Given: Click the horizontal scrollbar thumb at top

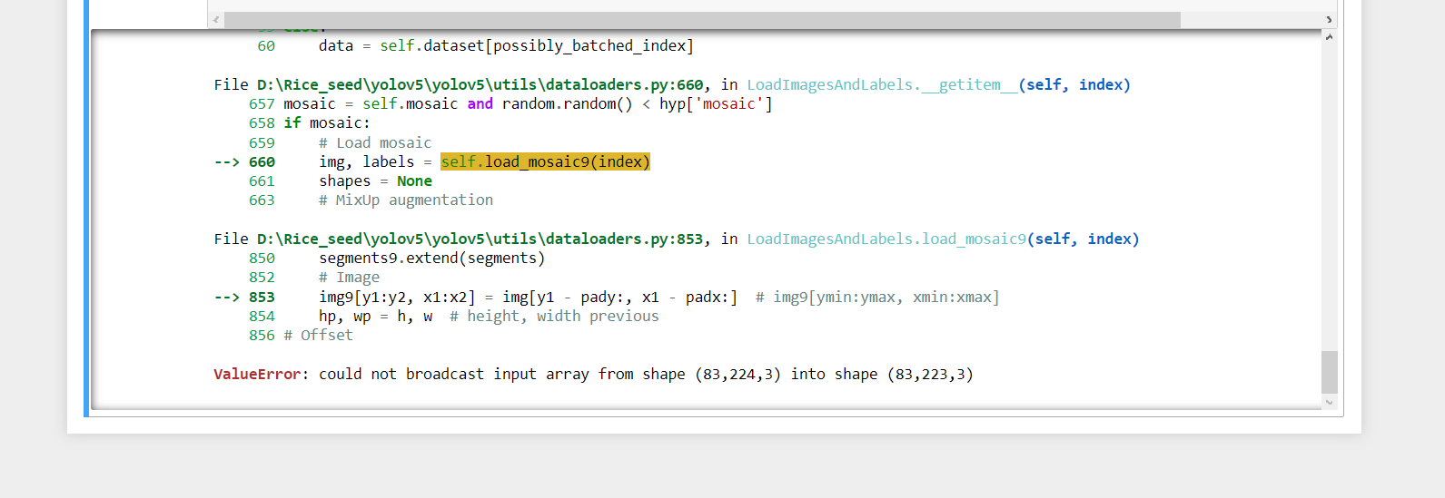Looking at the screenshot, I should coord(702,19).
